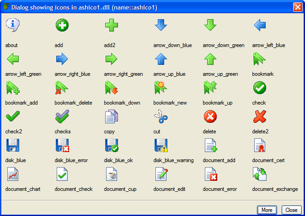The height and width of the screenshot is (216, 305).
Task: Select the bookmark_delete icon
Action: [x=62, y=88]
